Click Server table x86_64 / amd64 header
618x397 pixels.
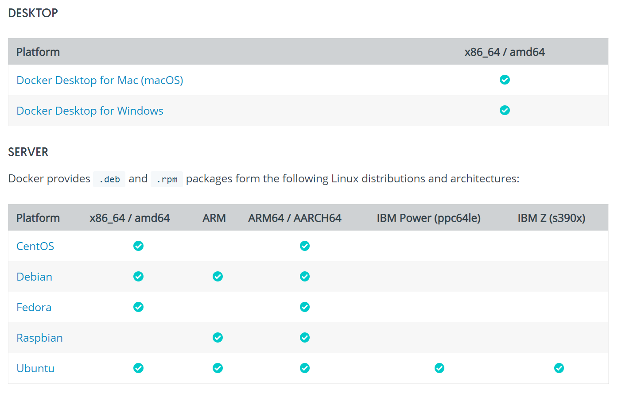pos(130,218)
